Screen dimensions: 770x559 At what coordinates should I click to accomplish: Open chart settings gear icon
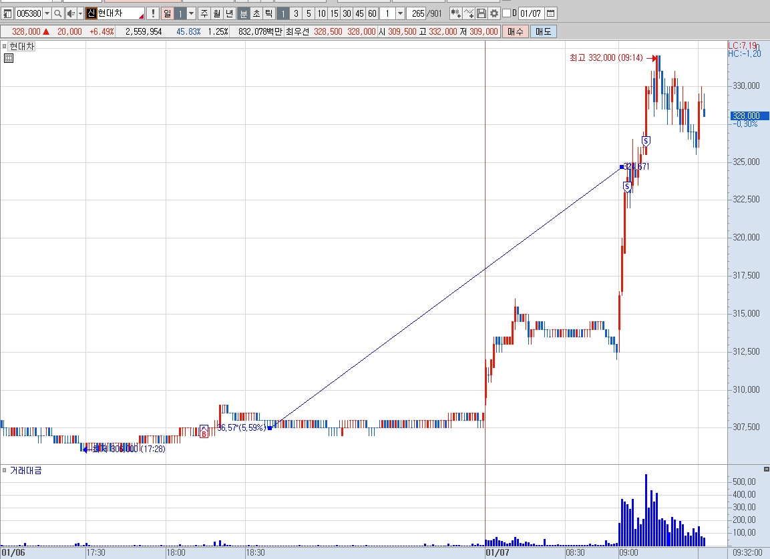(494, 13)
